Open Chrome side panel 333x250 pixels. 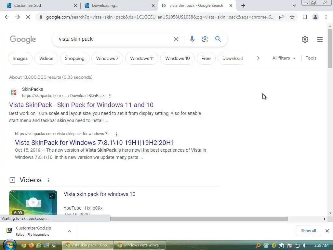305,17
